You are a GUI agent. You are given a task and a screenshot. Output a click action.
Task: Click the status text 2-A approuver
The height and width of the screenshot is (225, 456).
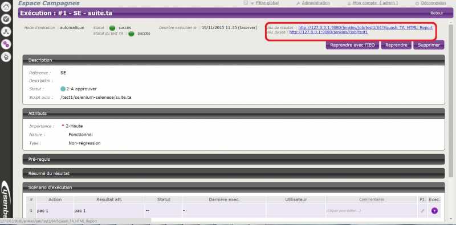click(x=82, y=89)
